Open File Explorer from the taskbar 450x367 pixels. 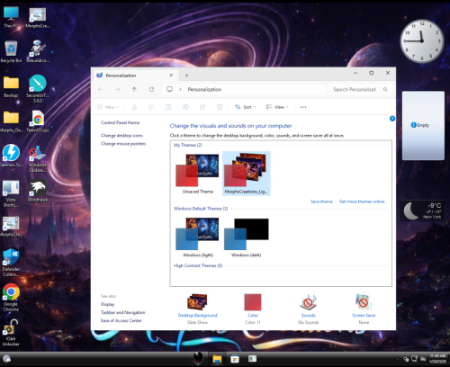(217, 359)
